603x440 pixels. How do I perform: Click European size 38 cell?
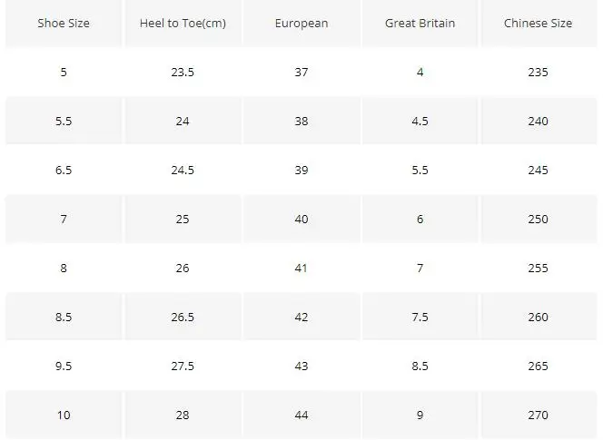(301, 121)
